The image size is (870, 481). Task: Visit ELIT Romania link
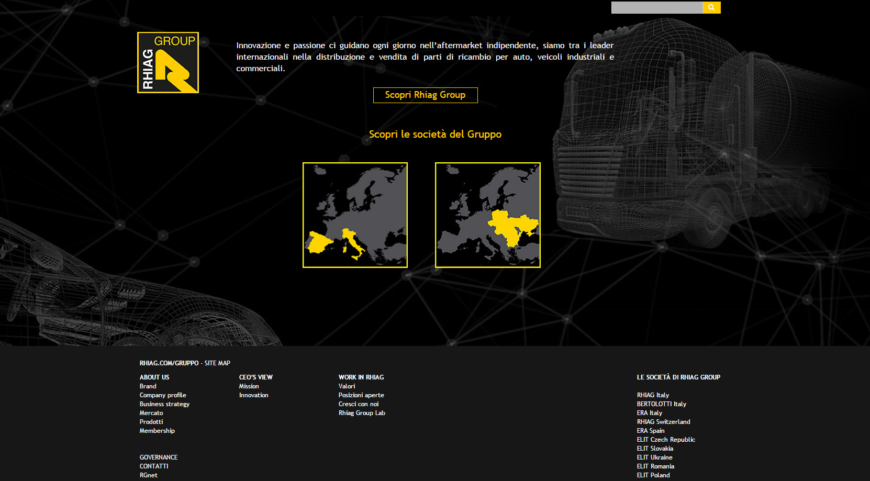coord(655,466)
